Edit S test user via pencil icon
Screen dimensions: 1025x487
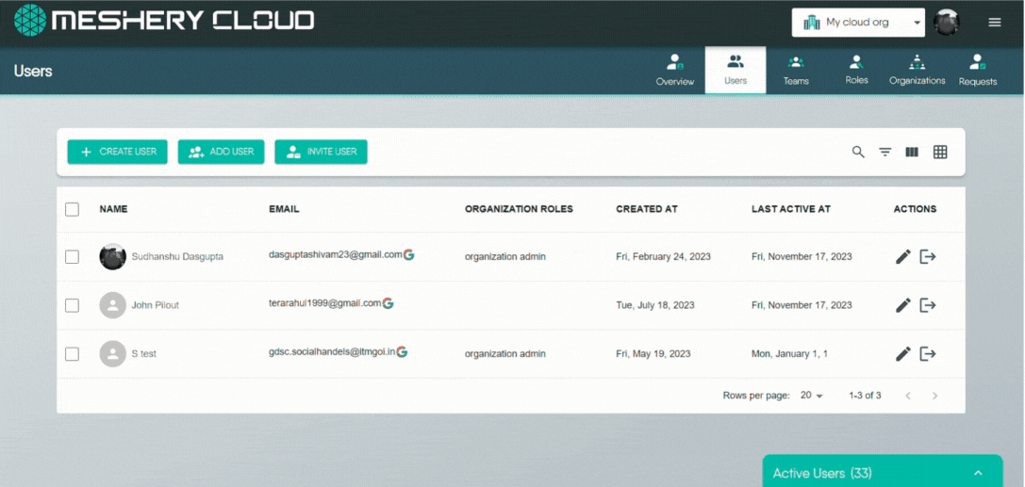(902, 354)
